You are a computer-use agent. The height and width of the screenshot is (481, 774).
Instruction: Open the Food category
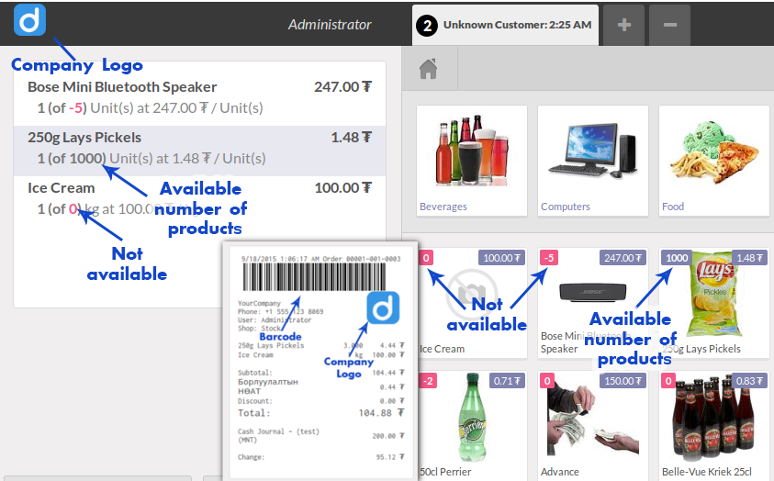(x=713, y=161)
